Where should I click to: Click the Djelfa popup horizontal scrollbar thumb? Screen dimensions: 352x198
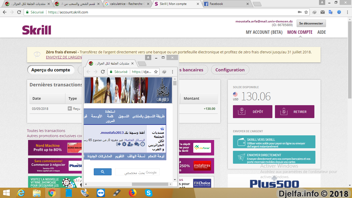pos(150,184)
